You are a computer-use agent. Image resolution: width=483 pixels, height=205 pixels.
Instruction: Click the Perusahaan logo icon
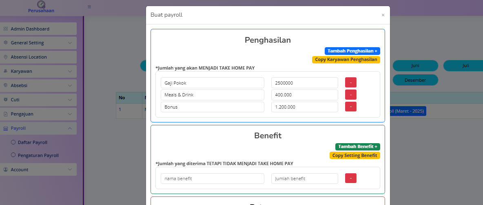(41, 4)
